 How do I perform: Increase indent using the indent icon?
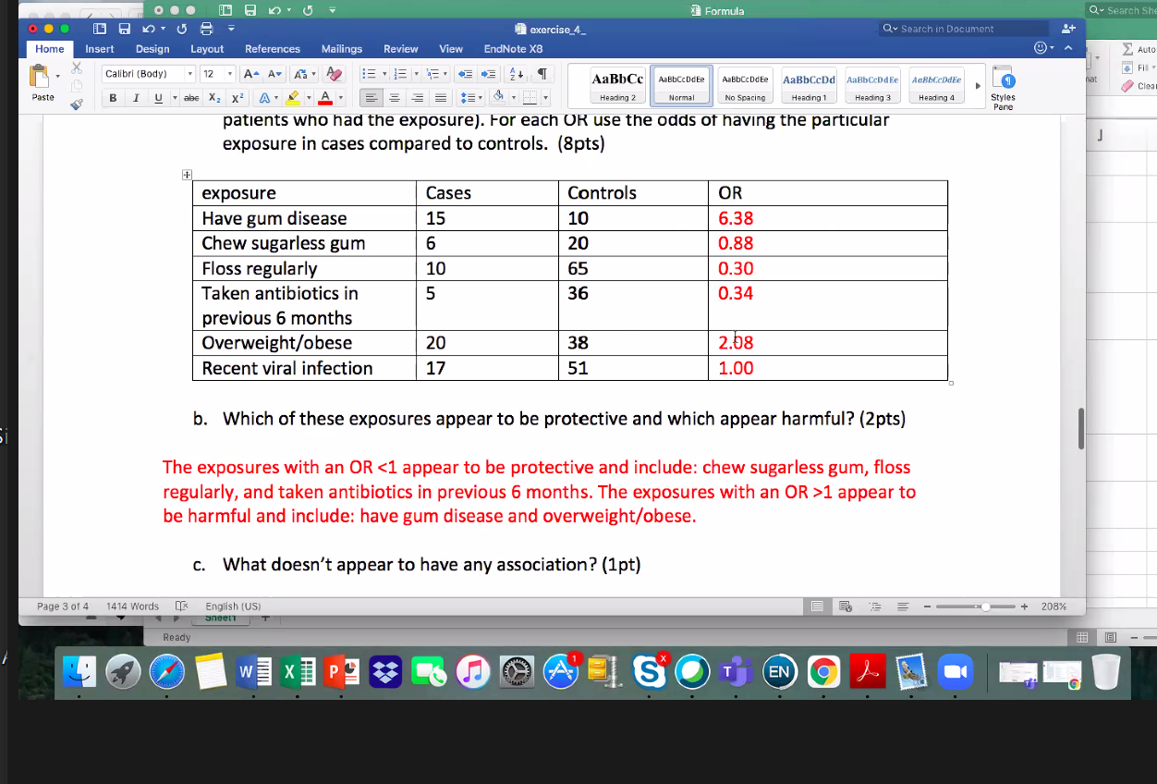tap(488, 73)
